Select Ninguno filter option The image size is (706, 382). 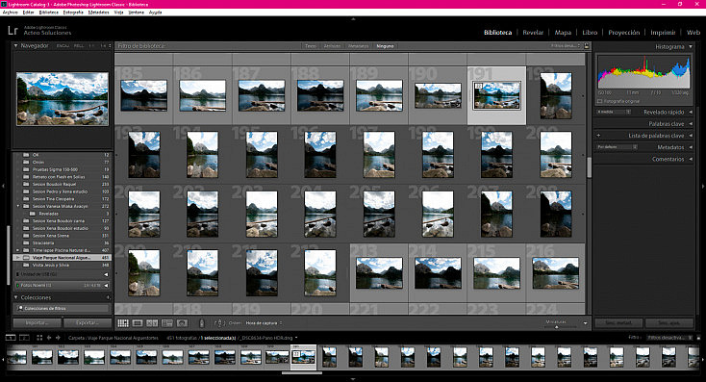[x=385, y=46]
